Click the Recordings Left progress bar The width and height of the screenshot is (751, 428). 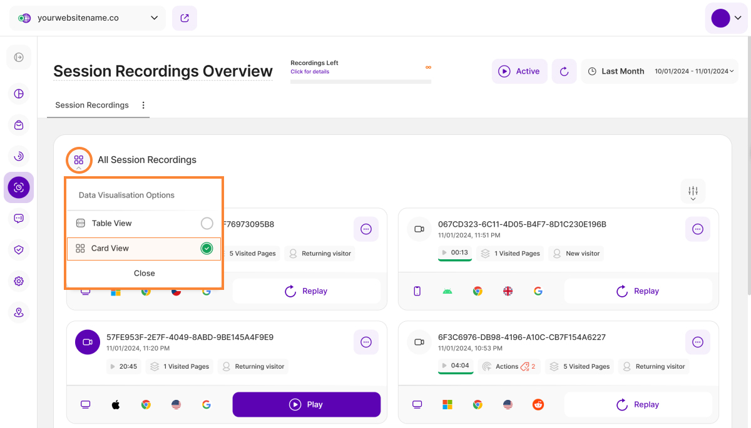(361, 81)
